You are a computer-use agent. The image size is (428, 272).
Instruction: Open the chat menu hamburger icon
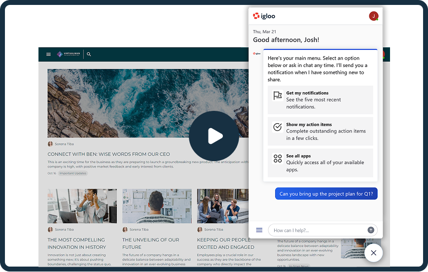(259, 230)
